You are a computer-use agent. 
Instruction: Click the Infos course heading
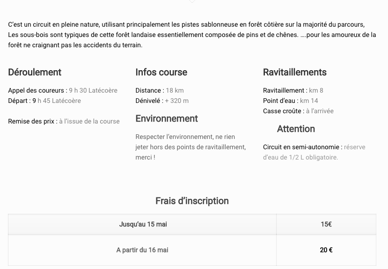tap(161, 73)
